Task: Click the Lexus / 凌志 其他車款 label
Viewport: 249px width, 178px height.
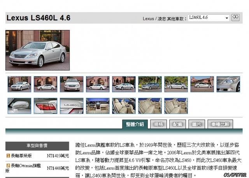Action: [x=165, y=19]
